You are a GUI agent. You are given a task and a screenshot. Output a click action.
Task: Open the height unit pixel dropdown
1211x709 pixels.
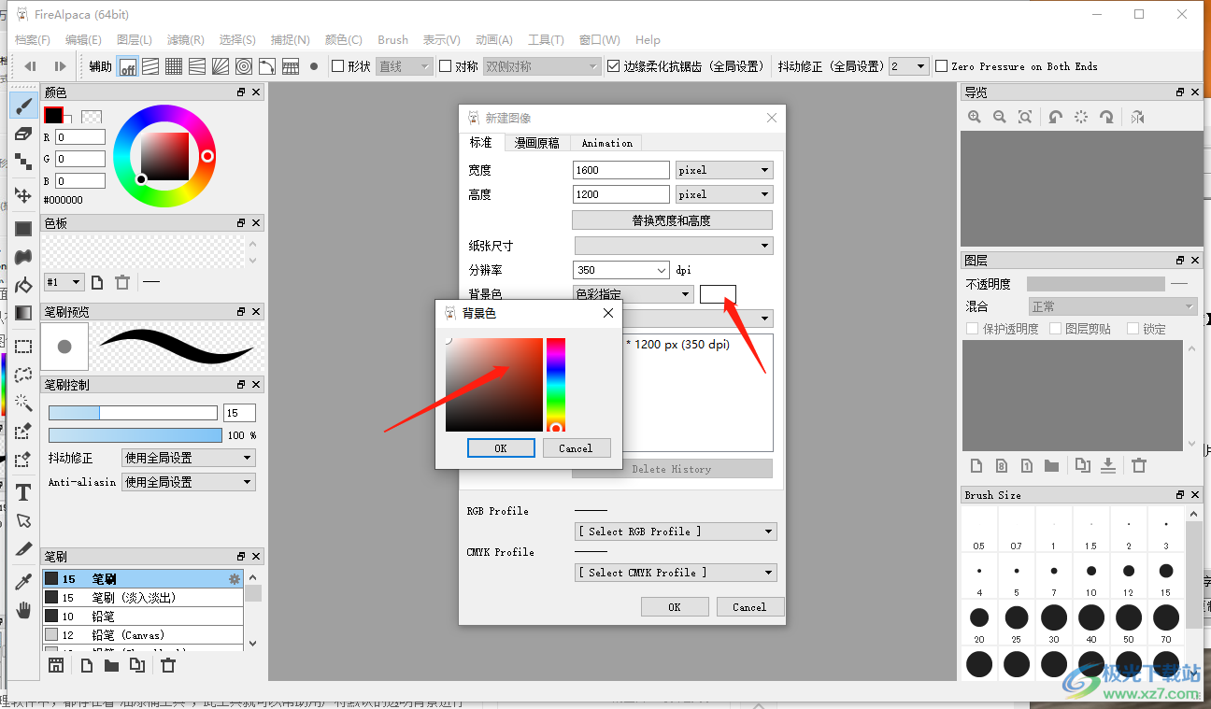click(x=724, y=194)
